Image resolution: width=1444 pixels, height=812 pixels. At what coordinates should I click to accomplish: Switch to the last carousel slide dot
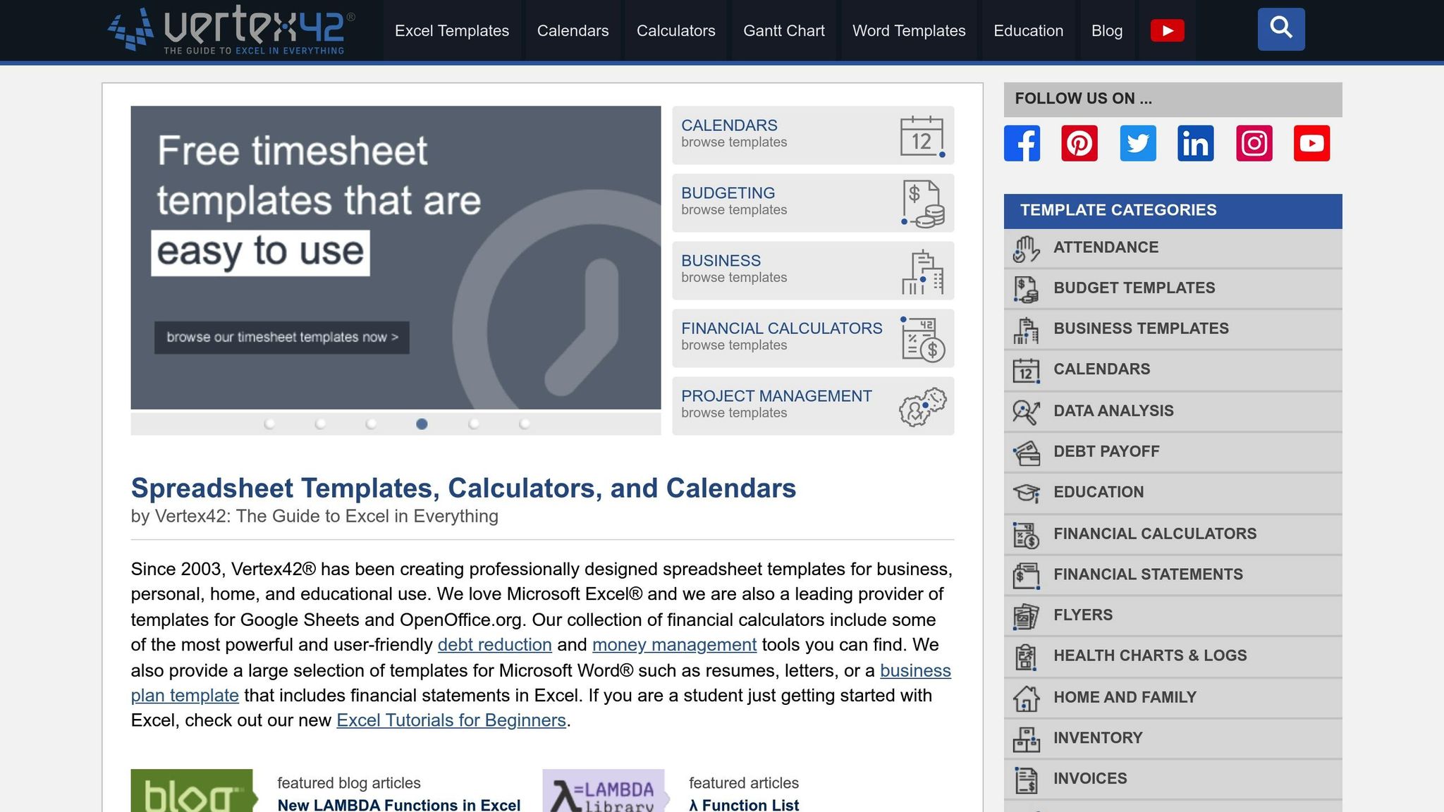point(524,424)
